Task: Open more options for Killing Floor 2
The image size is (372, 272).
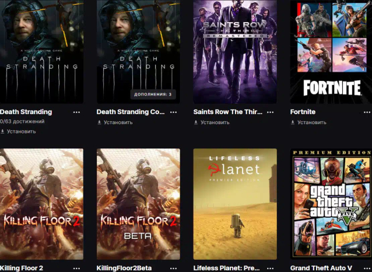Action: [x=76, y=269]
